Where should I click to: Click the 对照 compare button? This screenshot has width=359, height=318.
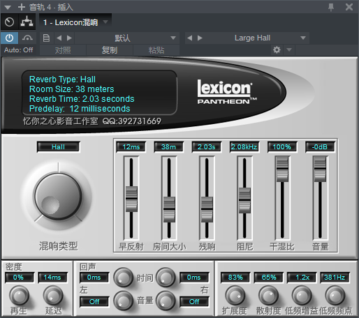tap(63, 50)
